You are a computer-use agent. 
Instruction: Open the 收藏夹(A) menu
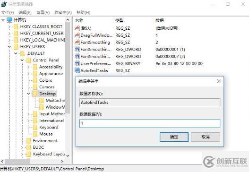63,12
